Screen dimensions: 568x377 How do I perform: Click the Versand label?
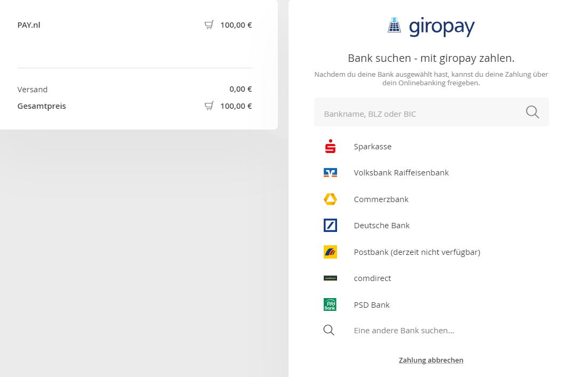click(x=32, y=90)
